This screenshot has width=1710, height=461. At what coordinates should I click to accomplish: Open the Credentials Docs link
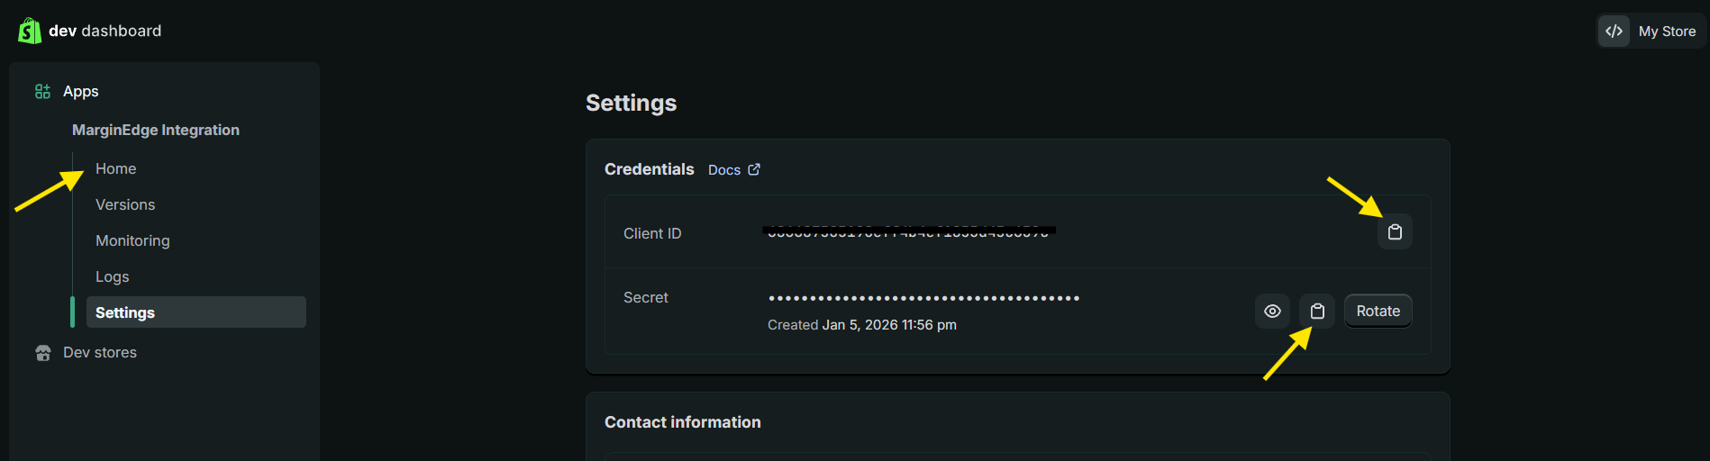coord(724,170)
